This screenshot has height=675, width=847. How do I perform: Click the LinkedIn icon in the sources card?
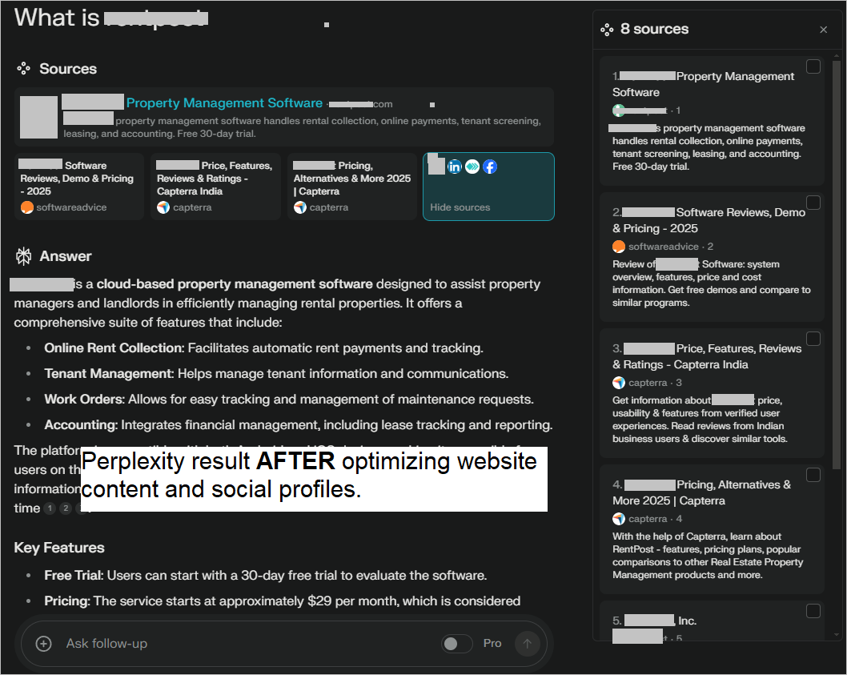(x=455, y=167)
